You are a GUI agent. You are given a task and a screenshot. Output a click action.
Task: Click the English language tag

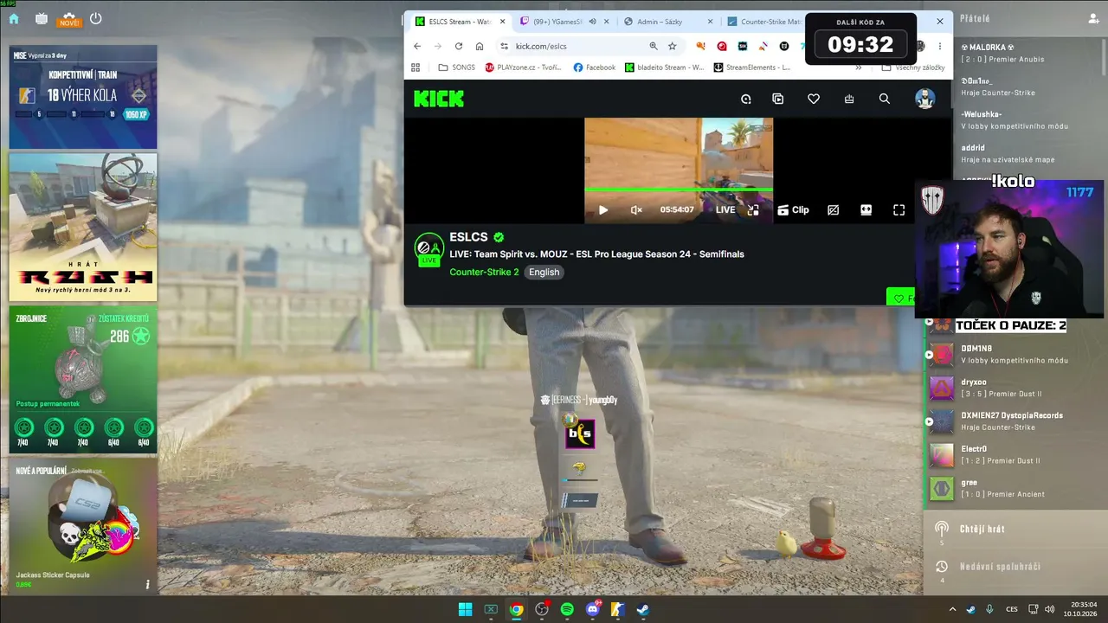tap(544, 272)
